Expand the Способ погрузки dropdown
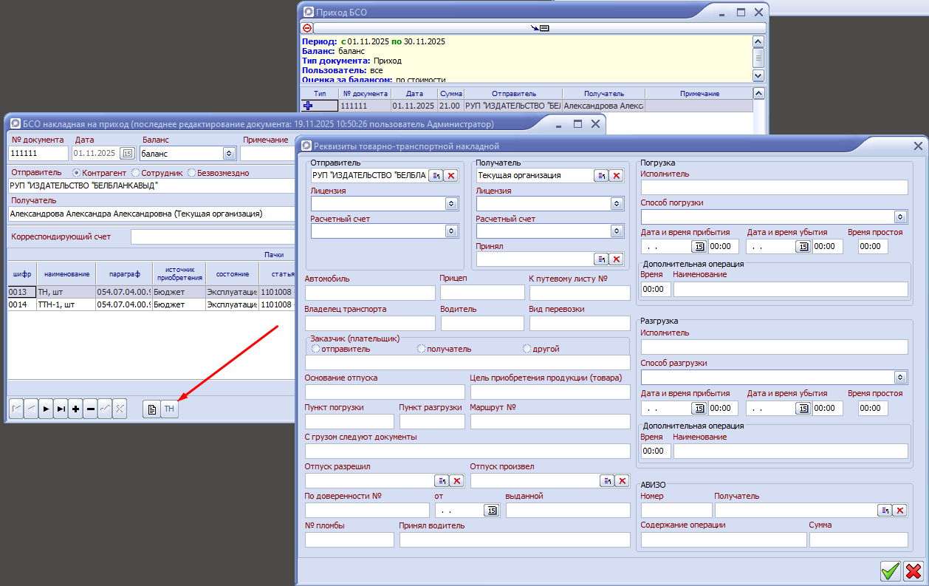 pos(900,217)
